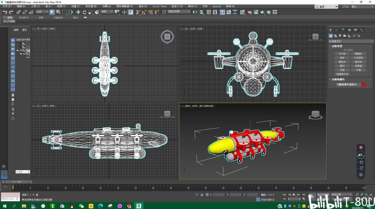
Task: Click the Use Pivot Point Center icon
Action: pos(117,12)
